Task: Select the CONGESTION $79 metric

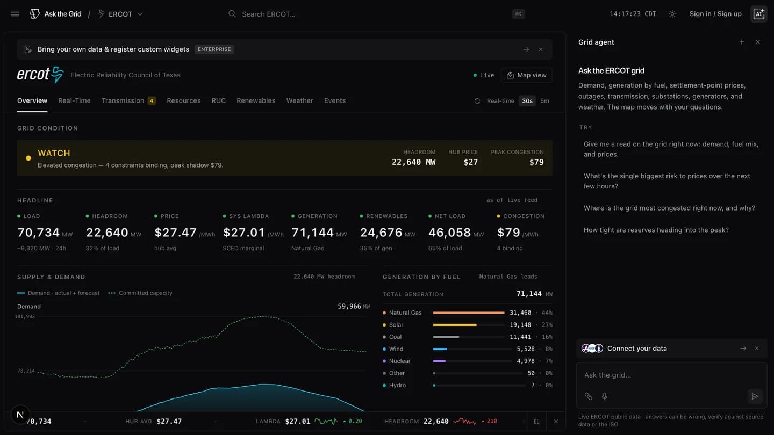Action: point(521,232)
